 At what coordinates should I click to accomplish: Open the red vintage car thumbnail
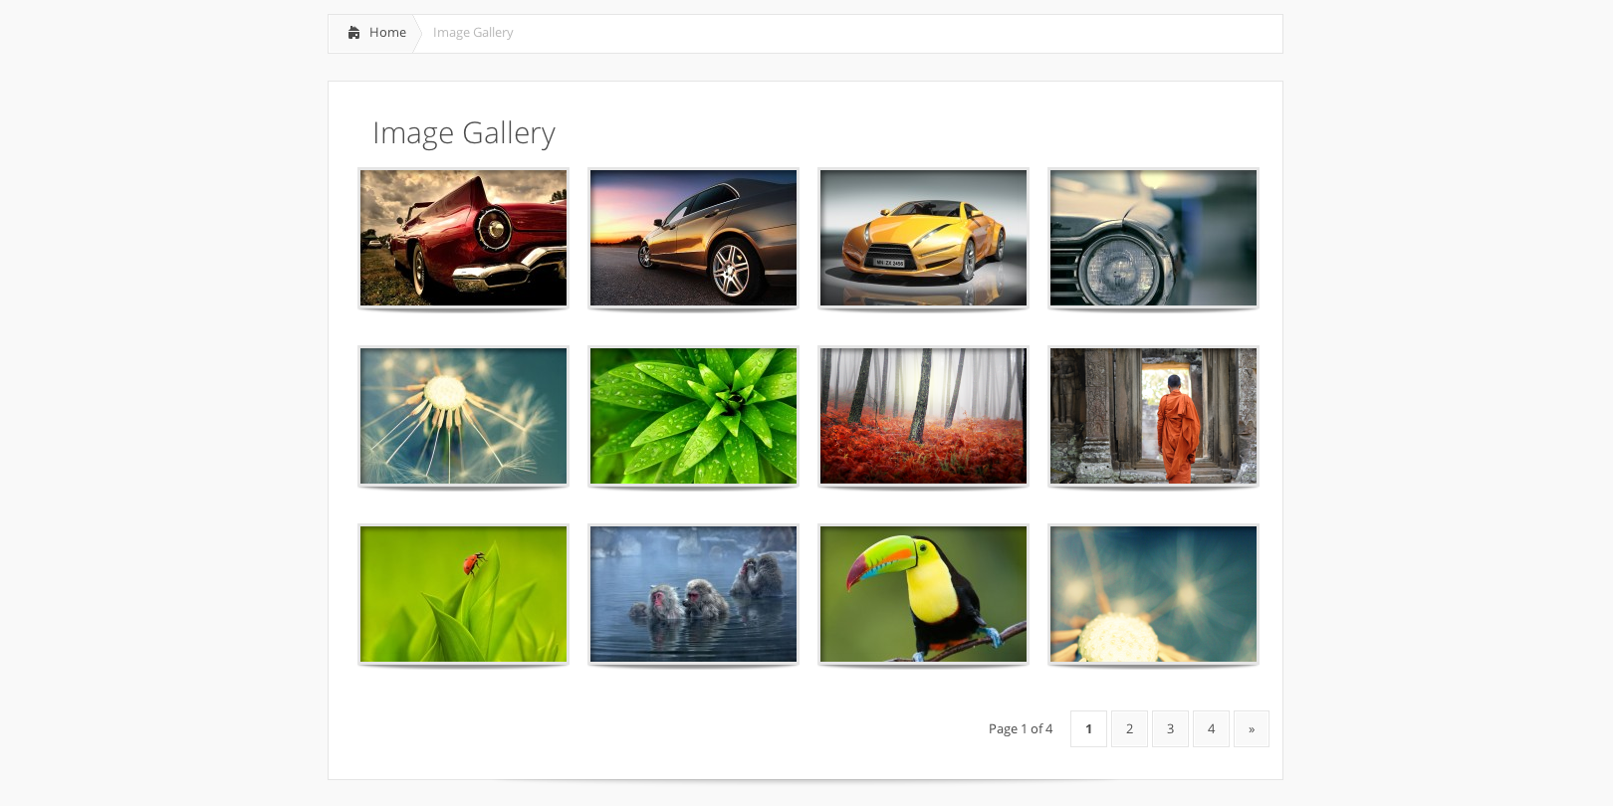point(464,238)
